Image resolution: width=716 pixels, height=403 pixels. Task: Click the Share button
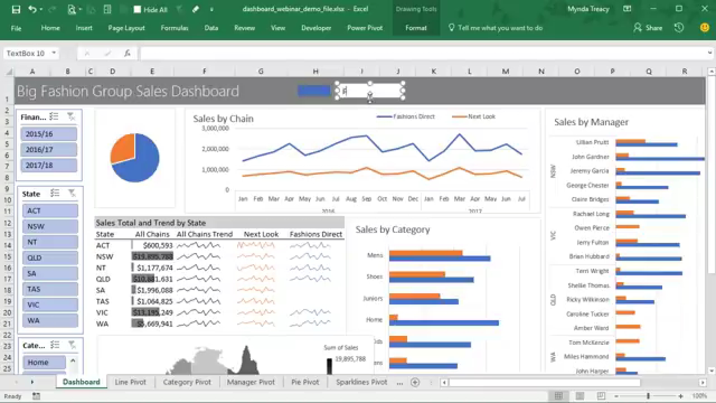pos(648,28)
